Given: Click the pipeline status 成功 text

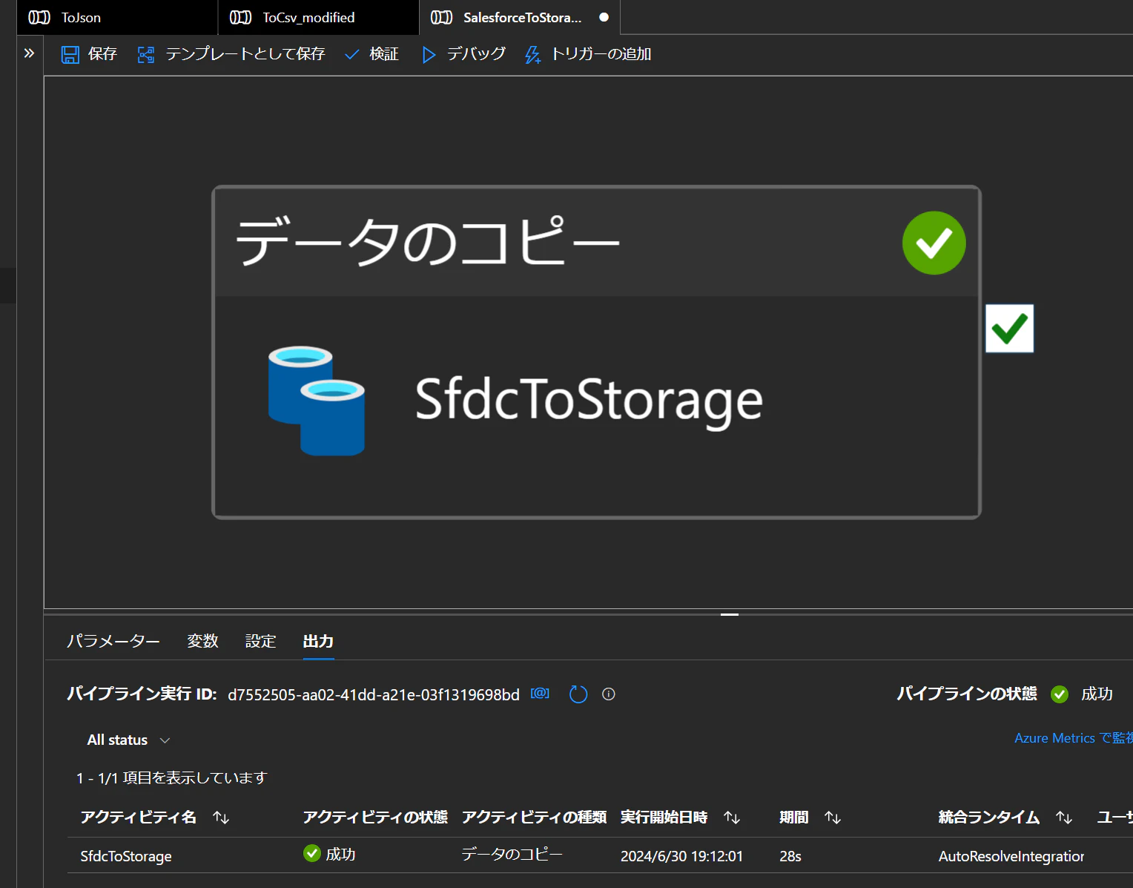Looking at the screenshot, I should [x=1097, y=694].
